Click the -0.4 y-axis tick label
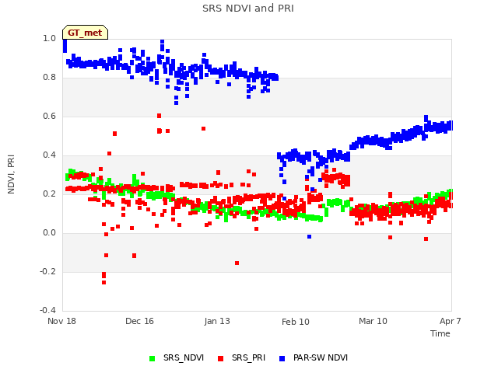Viewport: 498px width, 373px height. point(47,310)
